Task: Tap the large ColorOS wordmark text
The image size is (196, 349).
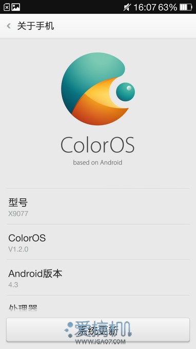Action: [x=97, y=145]
